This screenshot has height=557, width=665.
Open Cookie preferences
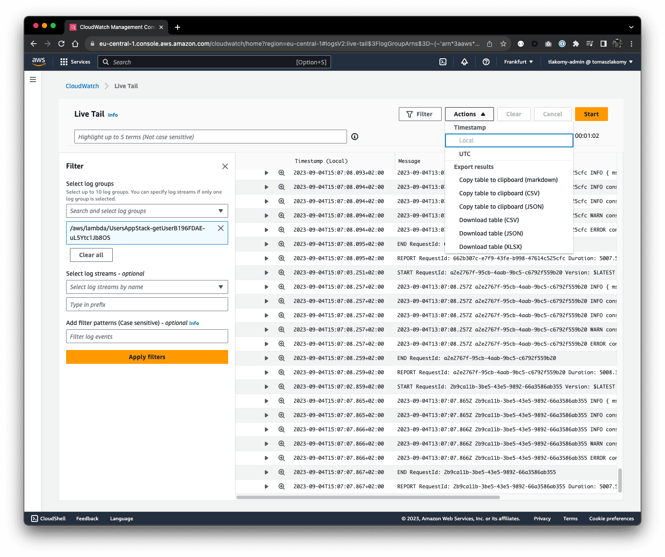point(611,519)
